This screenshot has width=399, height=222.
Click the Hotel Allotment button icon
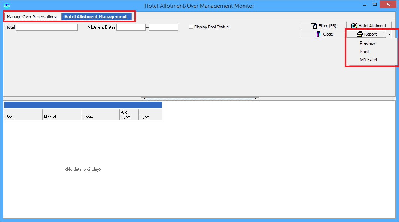(354, 26)
